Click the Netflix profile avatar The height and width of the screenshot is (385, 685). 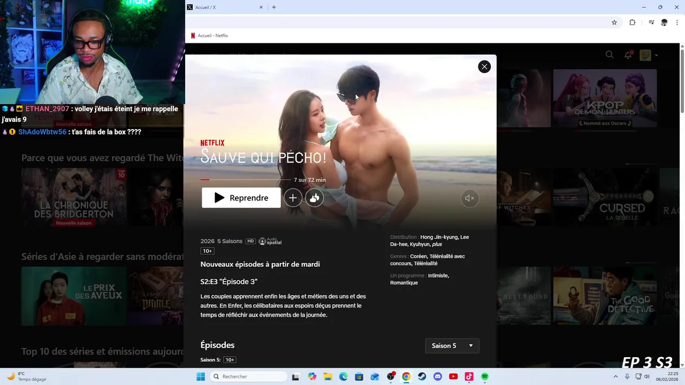pyautogui.click(x=645, y=55)
